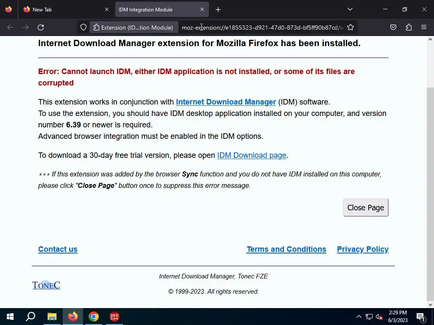Reload the current page
434x325 pixels.
[41, 28]
